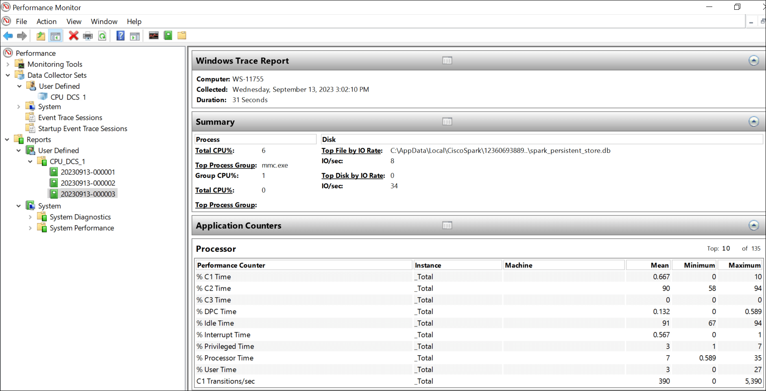Toggle the console tree visibility toolbar icon
This screenshot has width=766, height=391.
[x=56, y=36]
